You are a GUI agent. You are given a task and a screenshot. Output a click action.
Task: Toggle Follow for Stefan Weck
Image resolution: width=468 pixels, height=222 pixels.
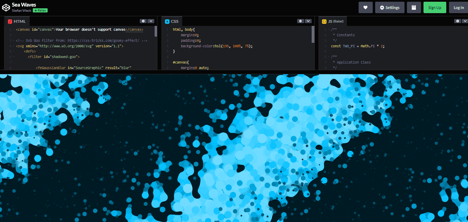pyautogui.click(x=40, y=10)
